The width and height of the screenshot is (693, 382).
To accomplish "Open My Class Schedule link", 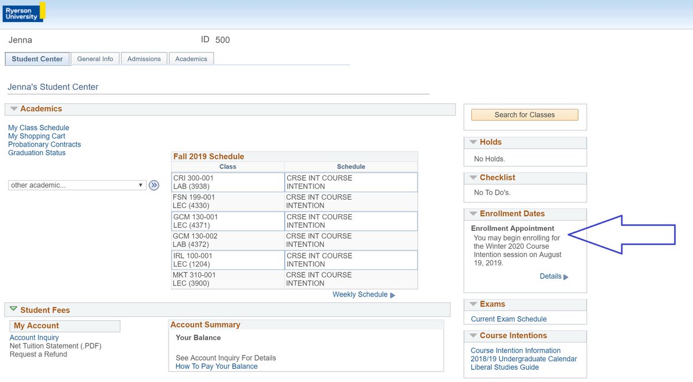I will click(39, 128).
